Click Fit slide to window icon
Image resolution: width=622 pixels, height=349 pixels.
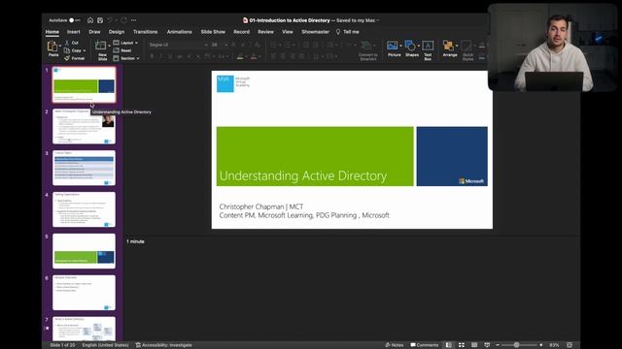tap(570, 345)
